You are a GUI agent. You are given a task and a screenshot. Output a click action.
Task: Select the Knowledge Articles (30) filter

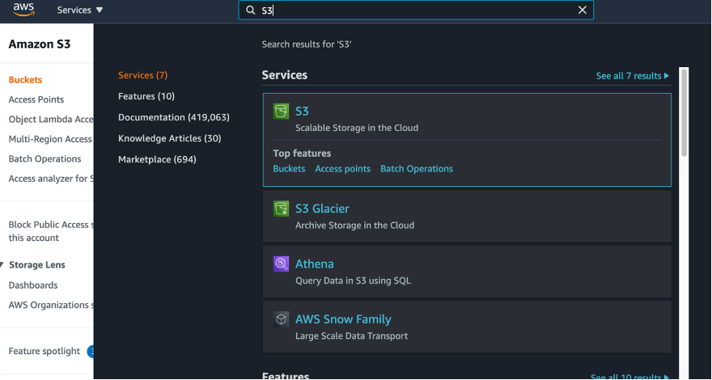pos(169,138)
